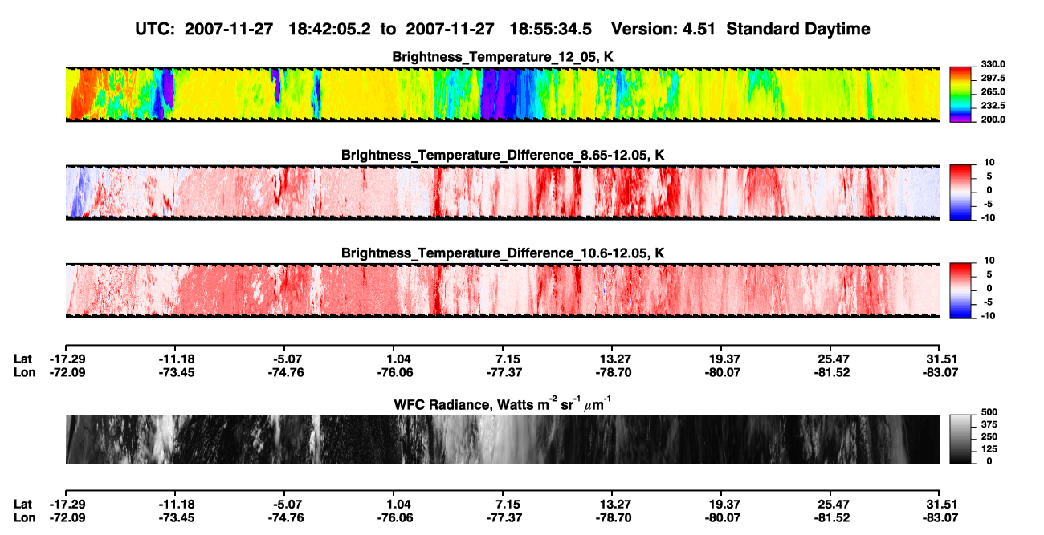
Task: Click the 500 tick on WFC colorbar
Action: click(x=989, y=413)
